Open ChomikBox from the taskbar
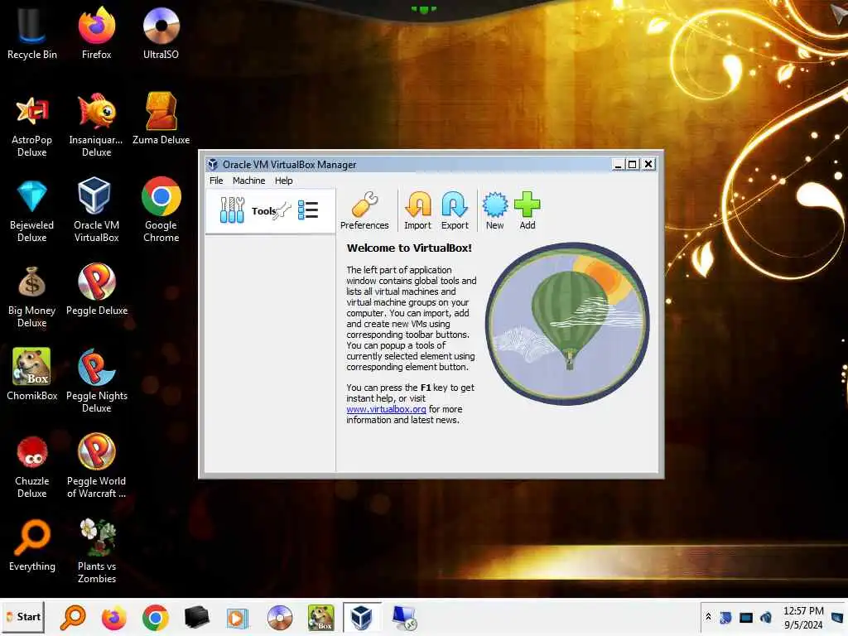Image resolution: width=848 pixels, height=636 pixels. (x=320, y=618)
